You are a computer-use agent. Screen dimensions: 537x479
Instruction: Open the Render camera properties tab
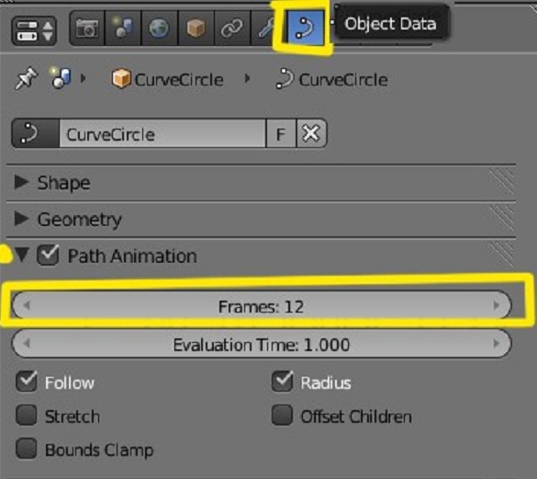87,28
